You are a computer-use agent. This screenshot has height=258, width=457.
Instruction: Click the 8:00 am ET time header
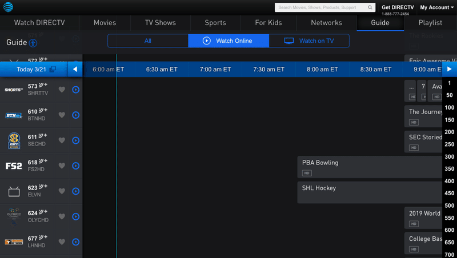tap(322, 69)
